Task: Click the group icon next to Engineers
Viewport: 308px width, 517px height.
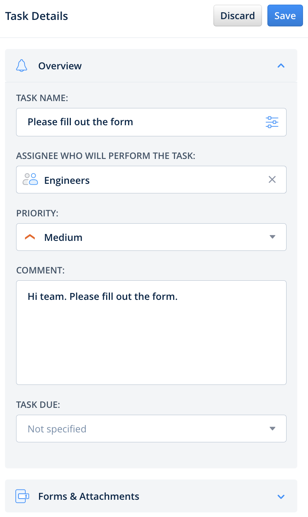Action: click(x=30, y=179)
